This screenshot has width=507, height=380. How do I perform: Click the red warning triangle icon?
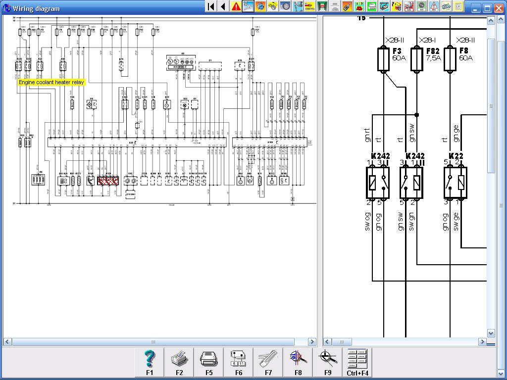pos(236,6)
